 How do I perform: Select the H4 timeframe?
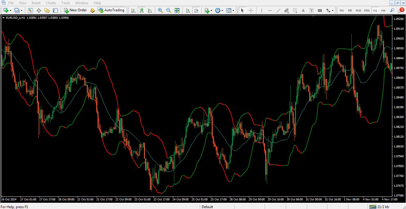383,10
